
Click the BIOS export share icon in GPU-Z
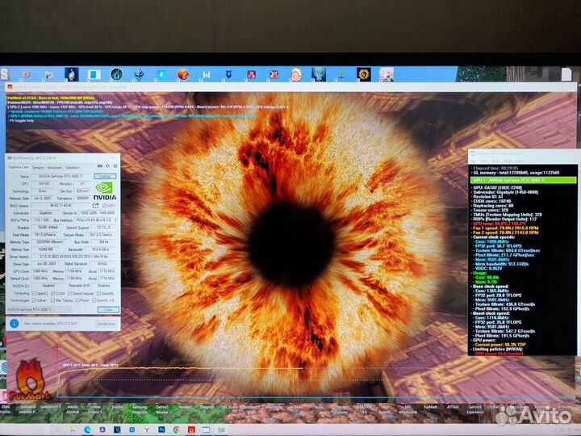pyautogui.click(x=95, y=205)
